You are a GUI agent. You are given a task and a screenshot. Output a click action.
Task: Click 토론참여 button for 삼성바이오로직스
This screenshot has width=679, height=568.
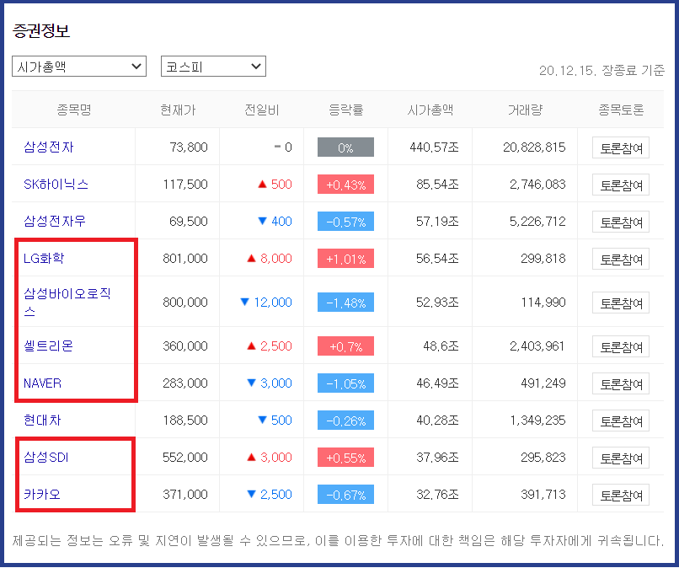point(621,303)
